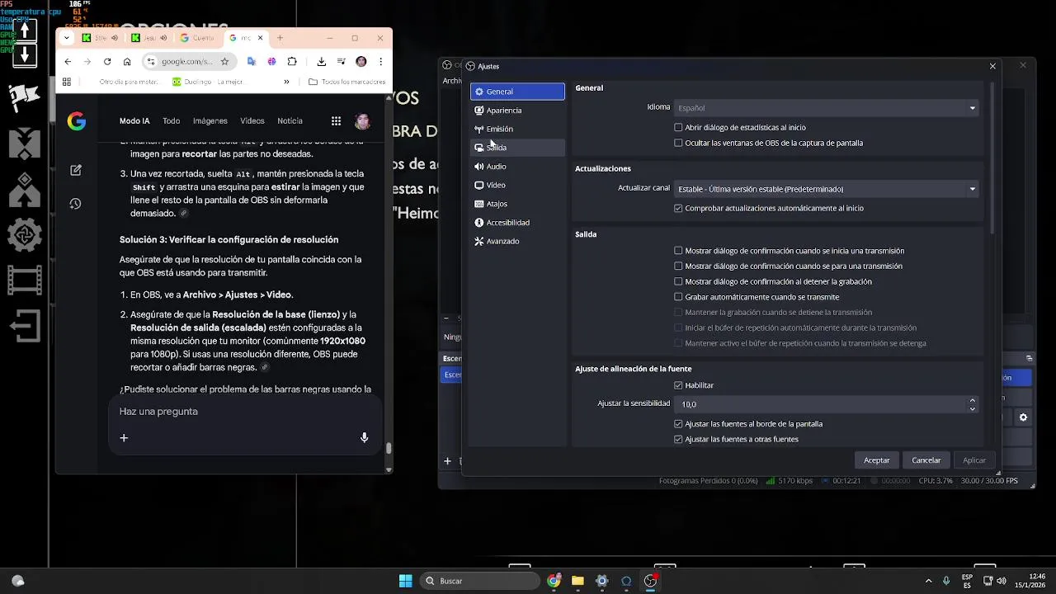Bookmark page with star icon
Screen dimensions: 1056x594
pos(224,62)
